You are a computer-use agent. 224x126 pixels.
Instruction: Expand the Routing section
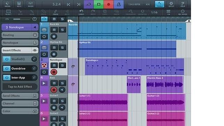(x=20, y=35)
